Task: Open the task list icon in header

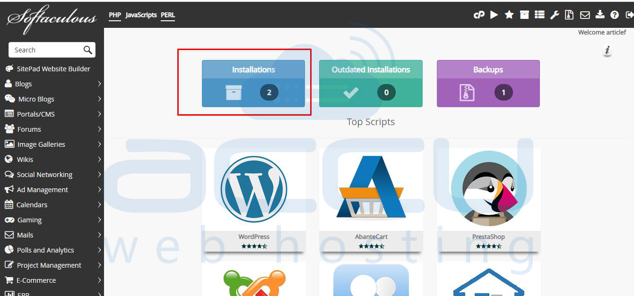Action: [x=539, y=15]
